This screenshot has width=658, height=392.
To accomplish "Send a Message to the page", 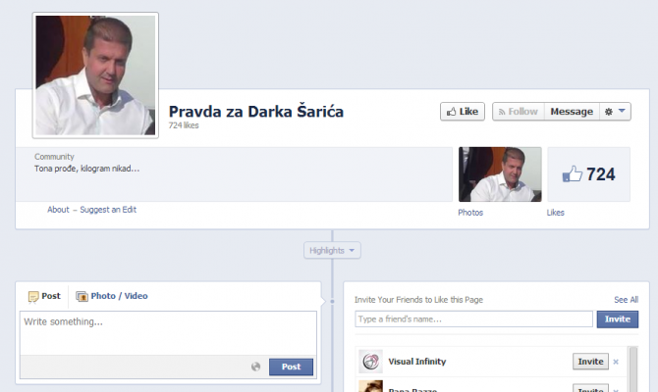I will pos(571,112).
